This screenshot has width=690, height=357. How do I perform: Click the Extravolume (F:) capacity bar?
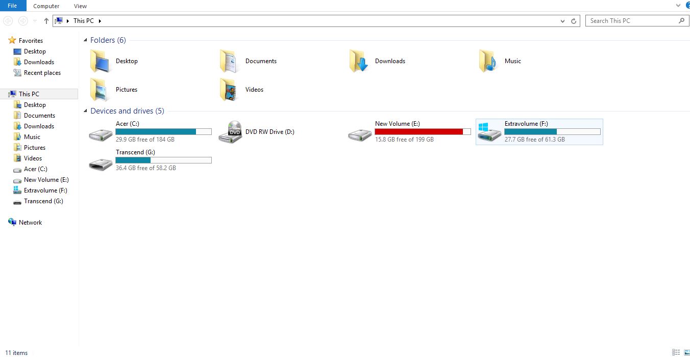[x=552, y=131]
